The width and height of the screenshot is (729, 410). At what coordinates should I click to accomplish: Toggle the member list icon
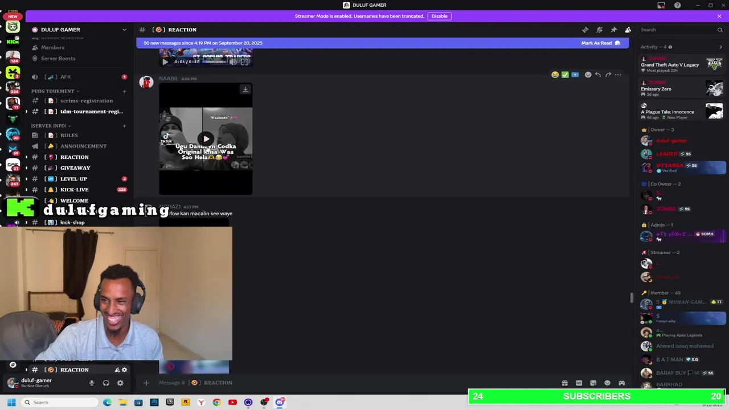pyautogui.click(x=628, y=30)
